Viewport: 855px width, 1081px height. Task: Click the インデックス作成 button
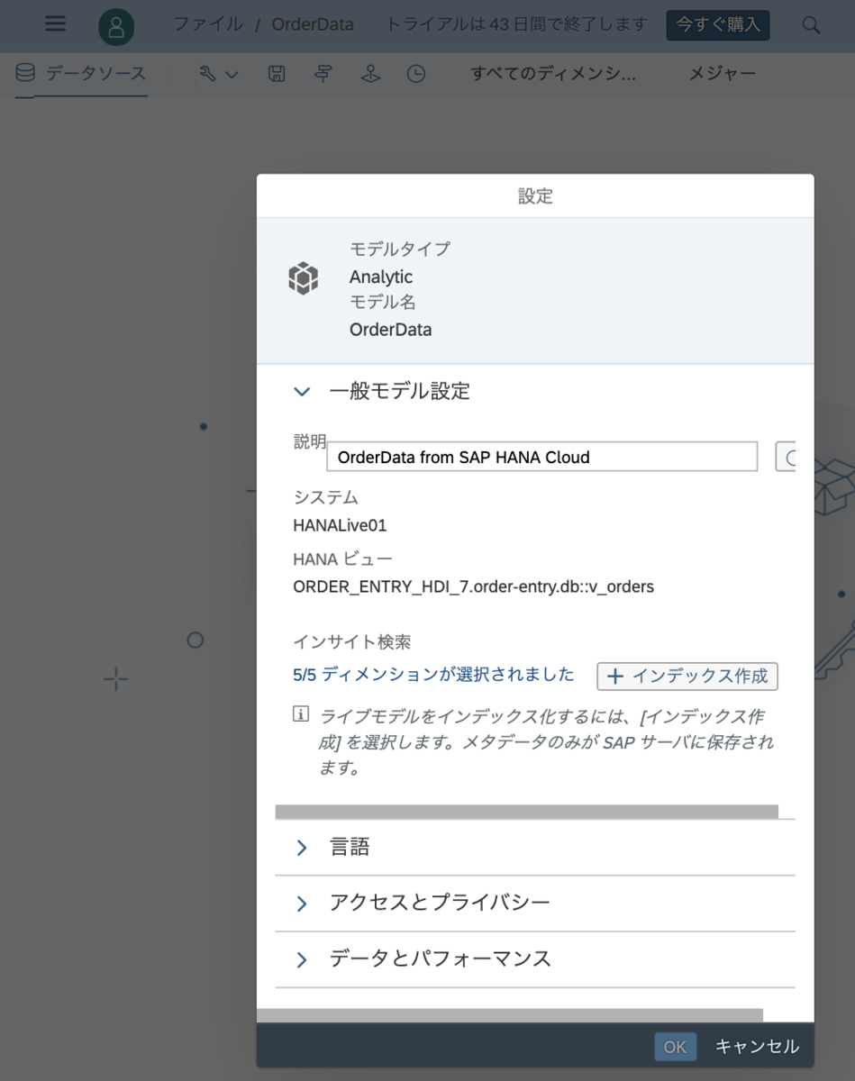tap(687, 676)
